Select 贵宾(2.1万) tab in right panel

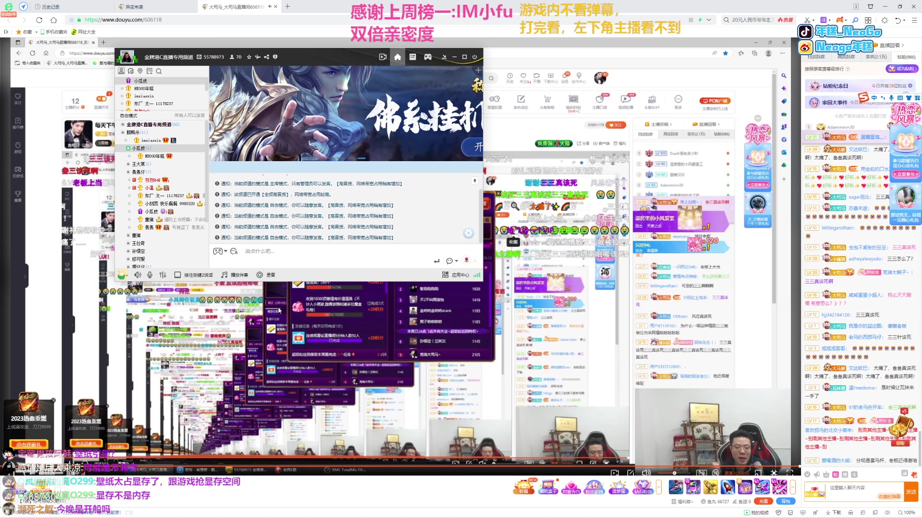[x=876, y=57]
